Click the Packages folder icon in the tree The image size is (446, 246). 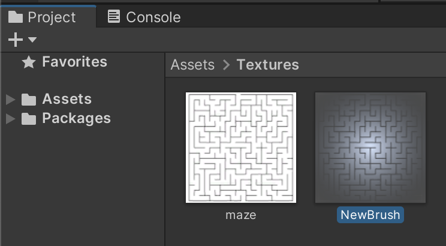[29, 119]
